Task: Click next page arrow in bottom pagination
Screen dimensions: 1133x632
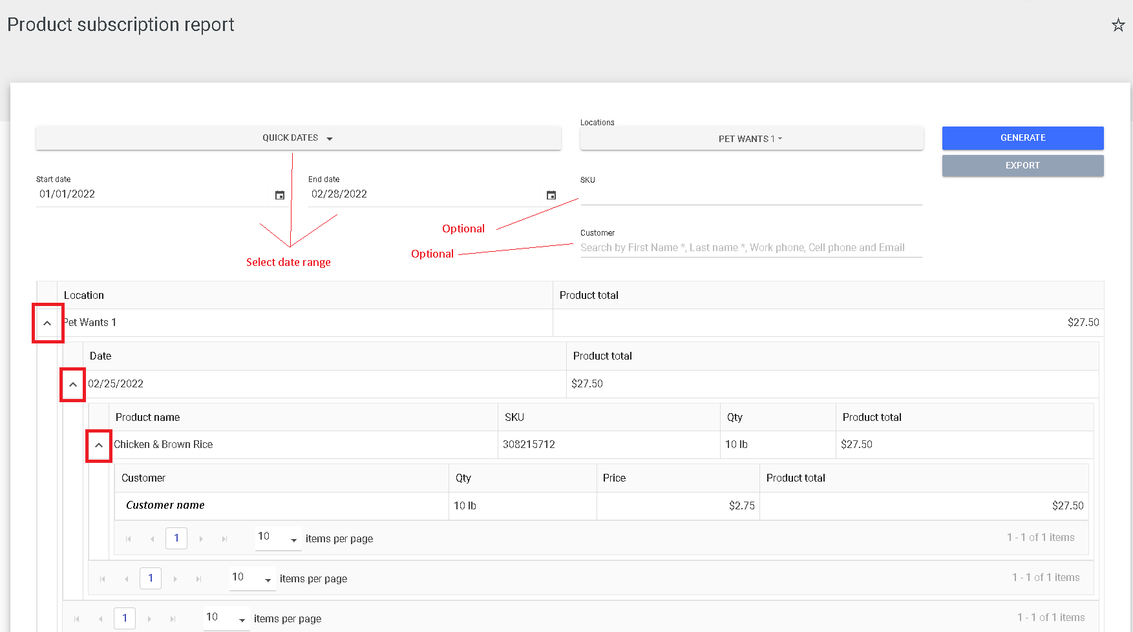Action: coord(149,618)
